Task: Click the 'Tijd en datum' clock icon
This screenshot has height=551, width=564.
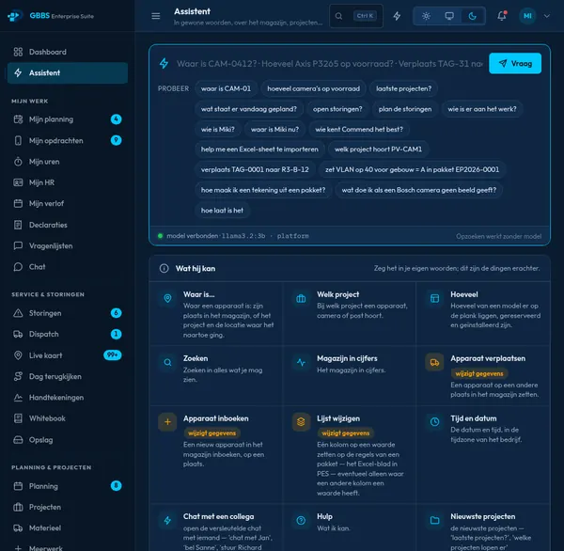Action: click(x=434, y=422)
